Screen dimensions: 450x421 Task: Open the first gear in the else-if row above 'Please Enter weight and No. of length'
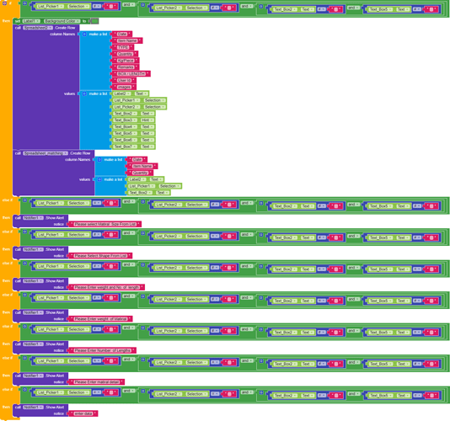(25, 263)
